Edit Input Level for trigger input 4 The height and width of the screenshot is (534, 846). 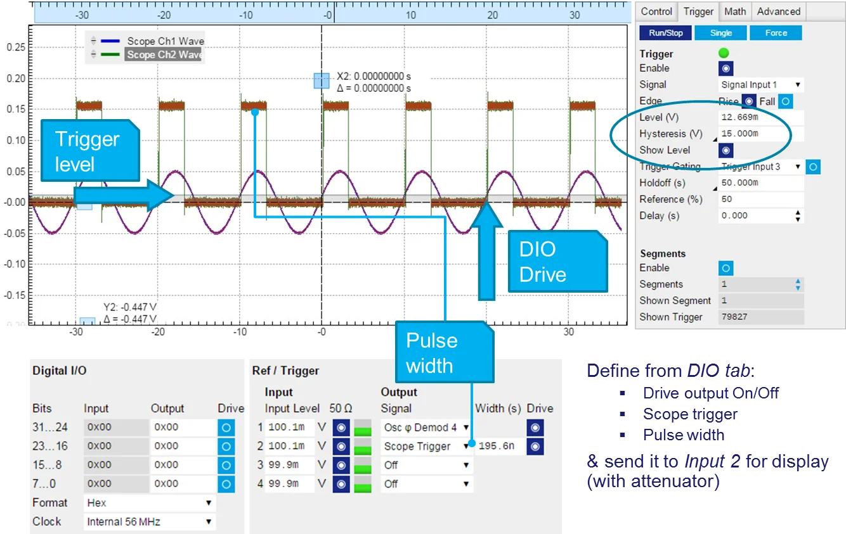289,485
